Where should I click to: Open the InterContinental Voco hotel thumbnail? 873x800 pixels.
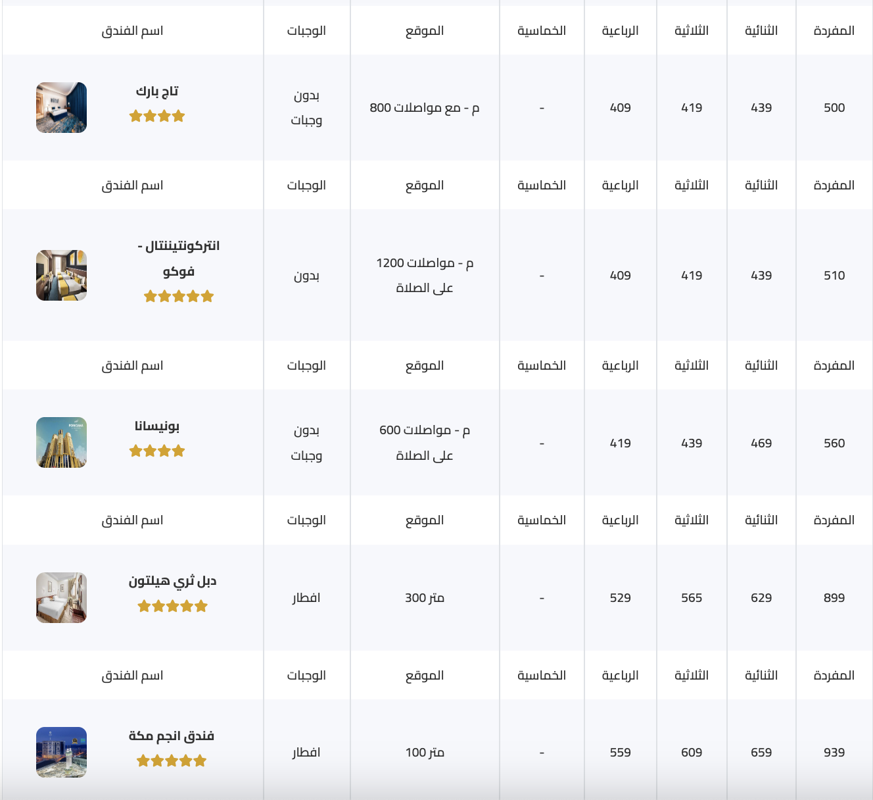coord(61,275)
